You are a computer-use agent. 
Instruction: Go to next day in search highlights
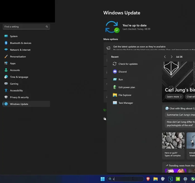pos(172,57)
